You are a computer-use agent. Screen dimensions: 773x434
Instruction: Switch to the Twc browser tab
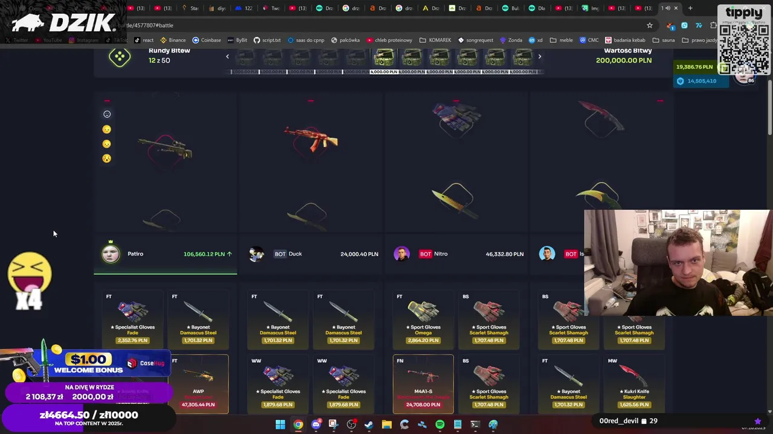[272, 8]
